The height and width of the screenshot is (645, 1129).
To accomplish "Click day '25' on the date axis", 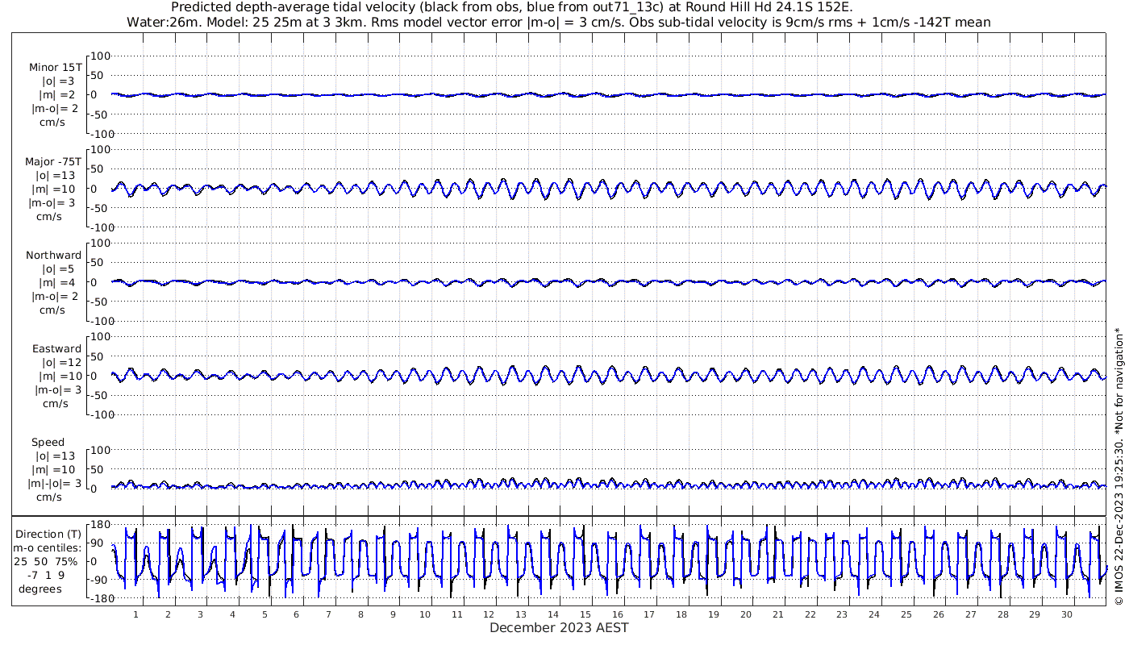I will 906,614.
